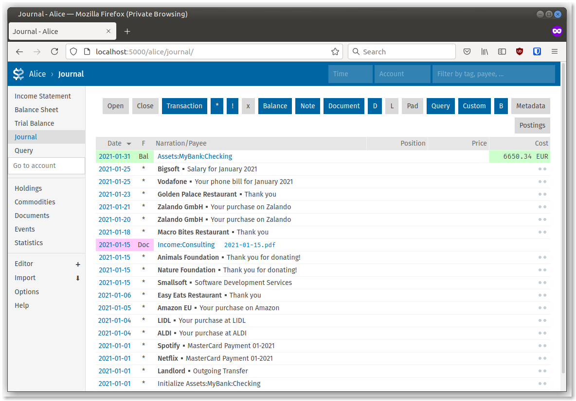The height and width of the screenshot is (401, 576).
Task: Toggle the Postings display option
Action: pos(532,125)
